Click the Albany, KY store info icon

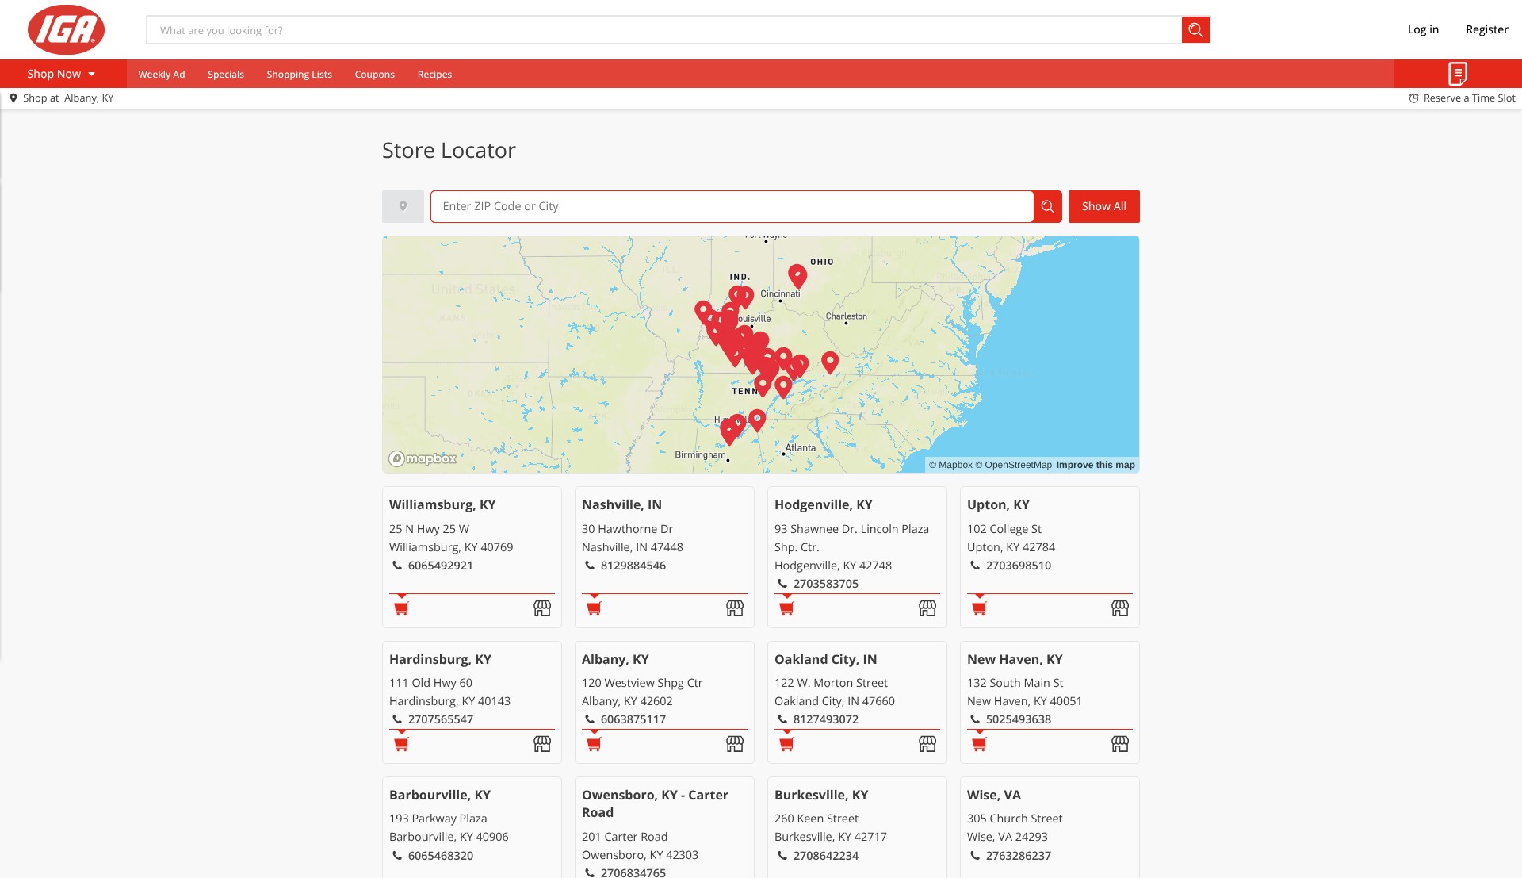tap(735, 744)
